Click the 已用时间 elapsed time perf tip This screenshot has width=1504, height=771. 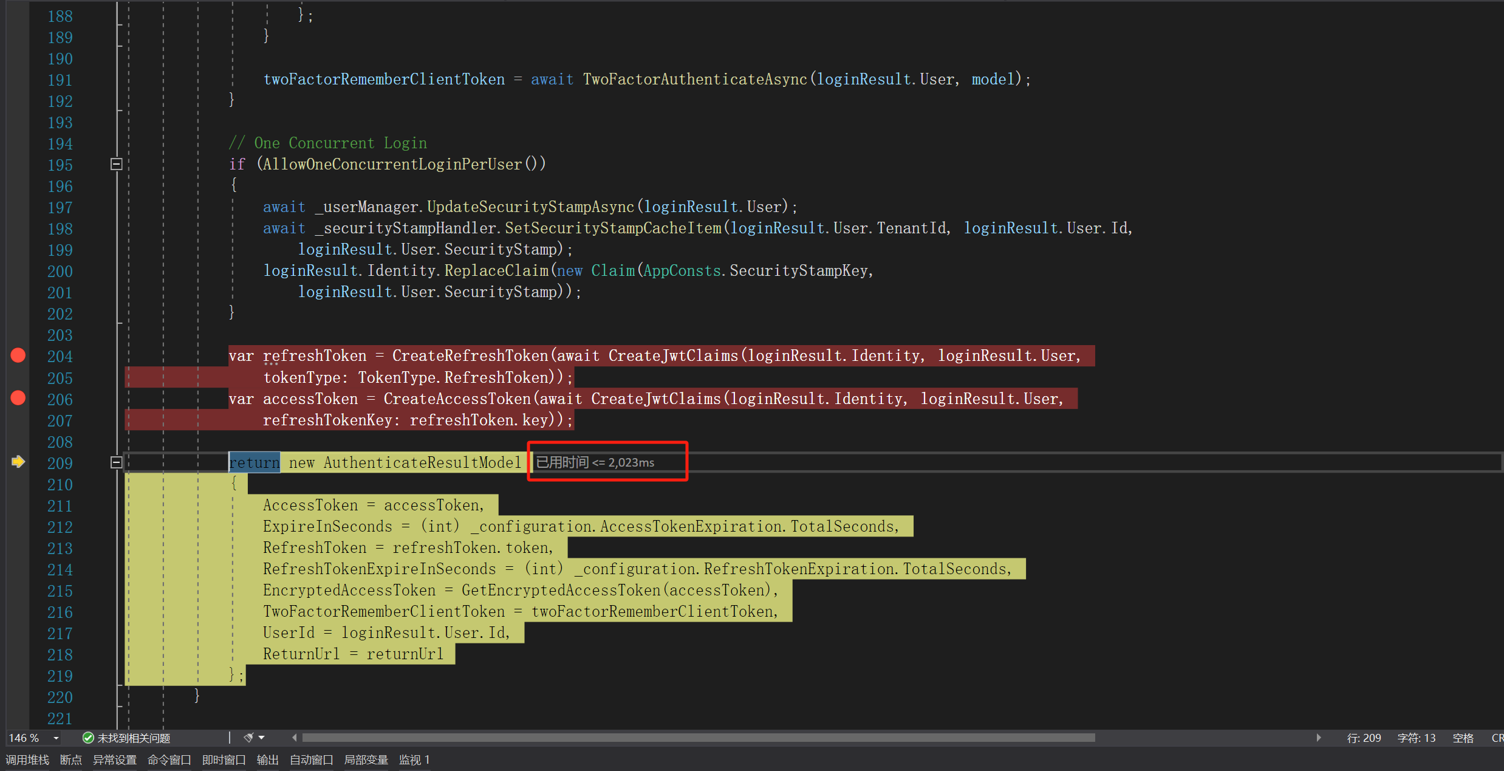coord(595,462)
